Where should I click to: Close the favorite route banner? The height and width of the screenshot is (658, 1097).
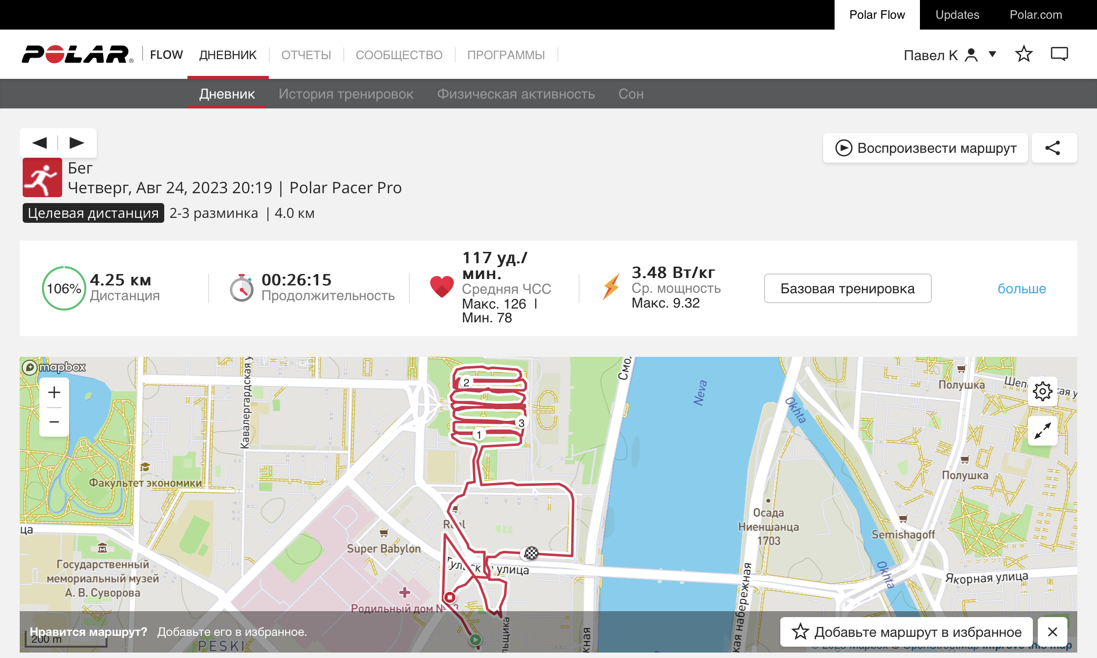tap(1053, 632)
